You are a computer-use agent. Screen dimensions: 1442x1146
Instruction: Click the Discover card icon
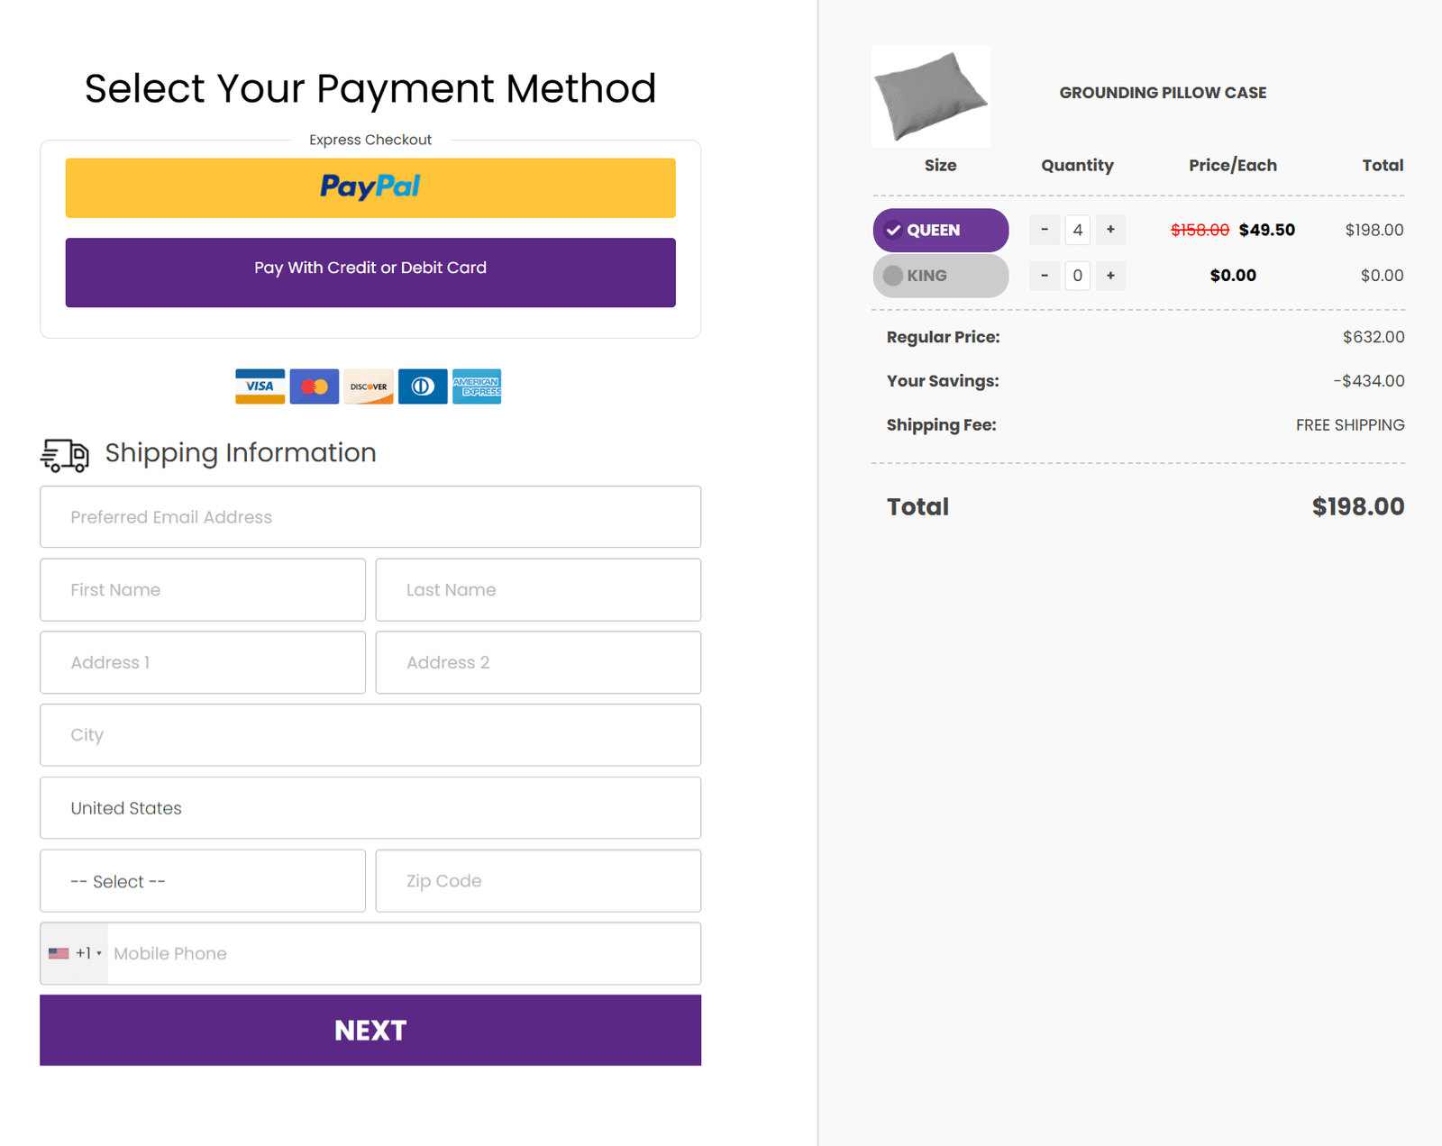(369, 387)
